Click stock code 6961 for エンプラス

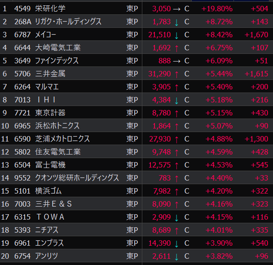[x=22, y=243]
